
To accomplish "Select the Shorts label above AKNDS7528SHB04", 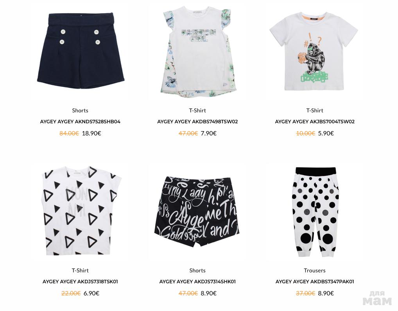I will tap(80, 110).
